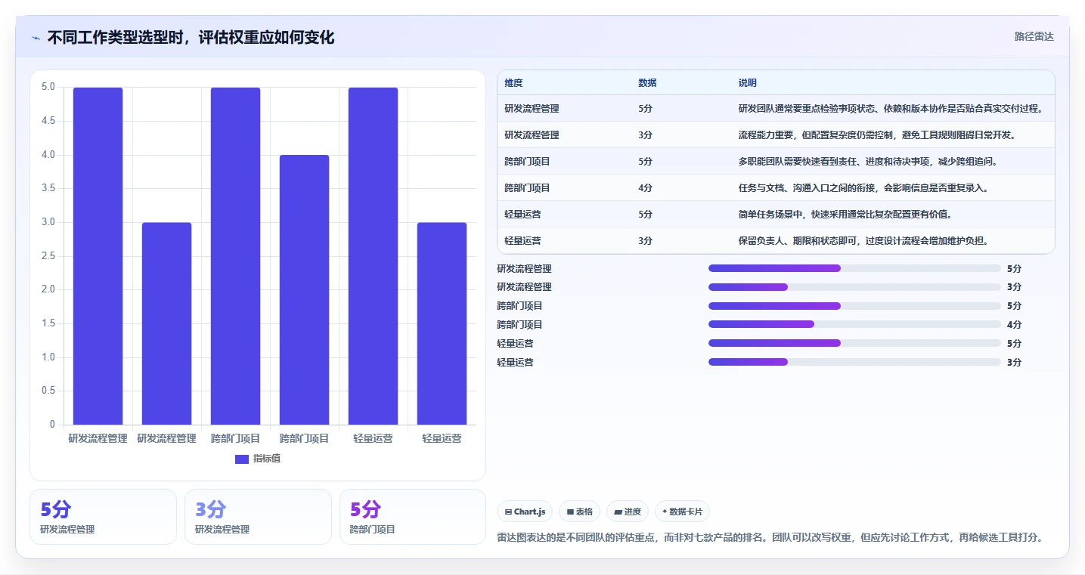Click the 研发流程管理 5分 progress bar
Image resolution: width=1085 pixels, height=575 pixels.
(x=854, y=268)
